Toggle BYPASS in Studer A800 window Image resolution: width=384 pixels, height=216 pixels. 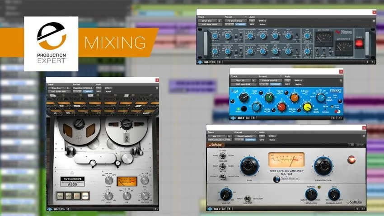[x=108, y=88]
